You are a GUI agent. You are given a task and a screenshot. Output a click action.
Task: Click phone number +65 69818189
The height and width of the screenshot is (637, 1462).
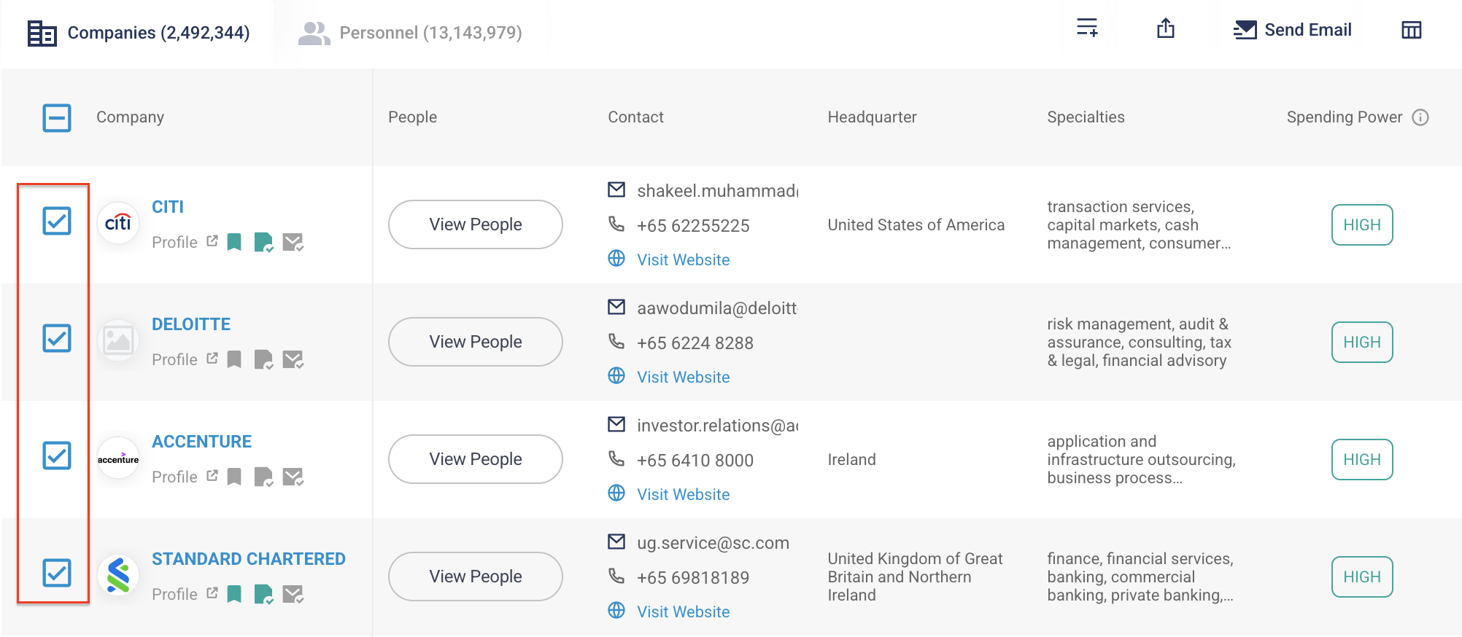click(693, 578)
